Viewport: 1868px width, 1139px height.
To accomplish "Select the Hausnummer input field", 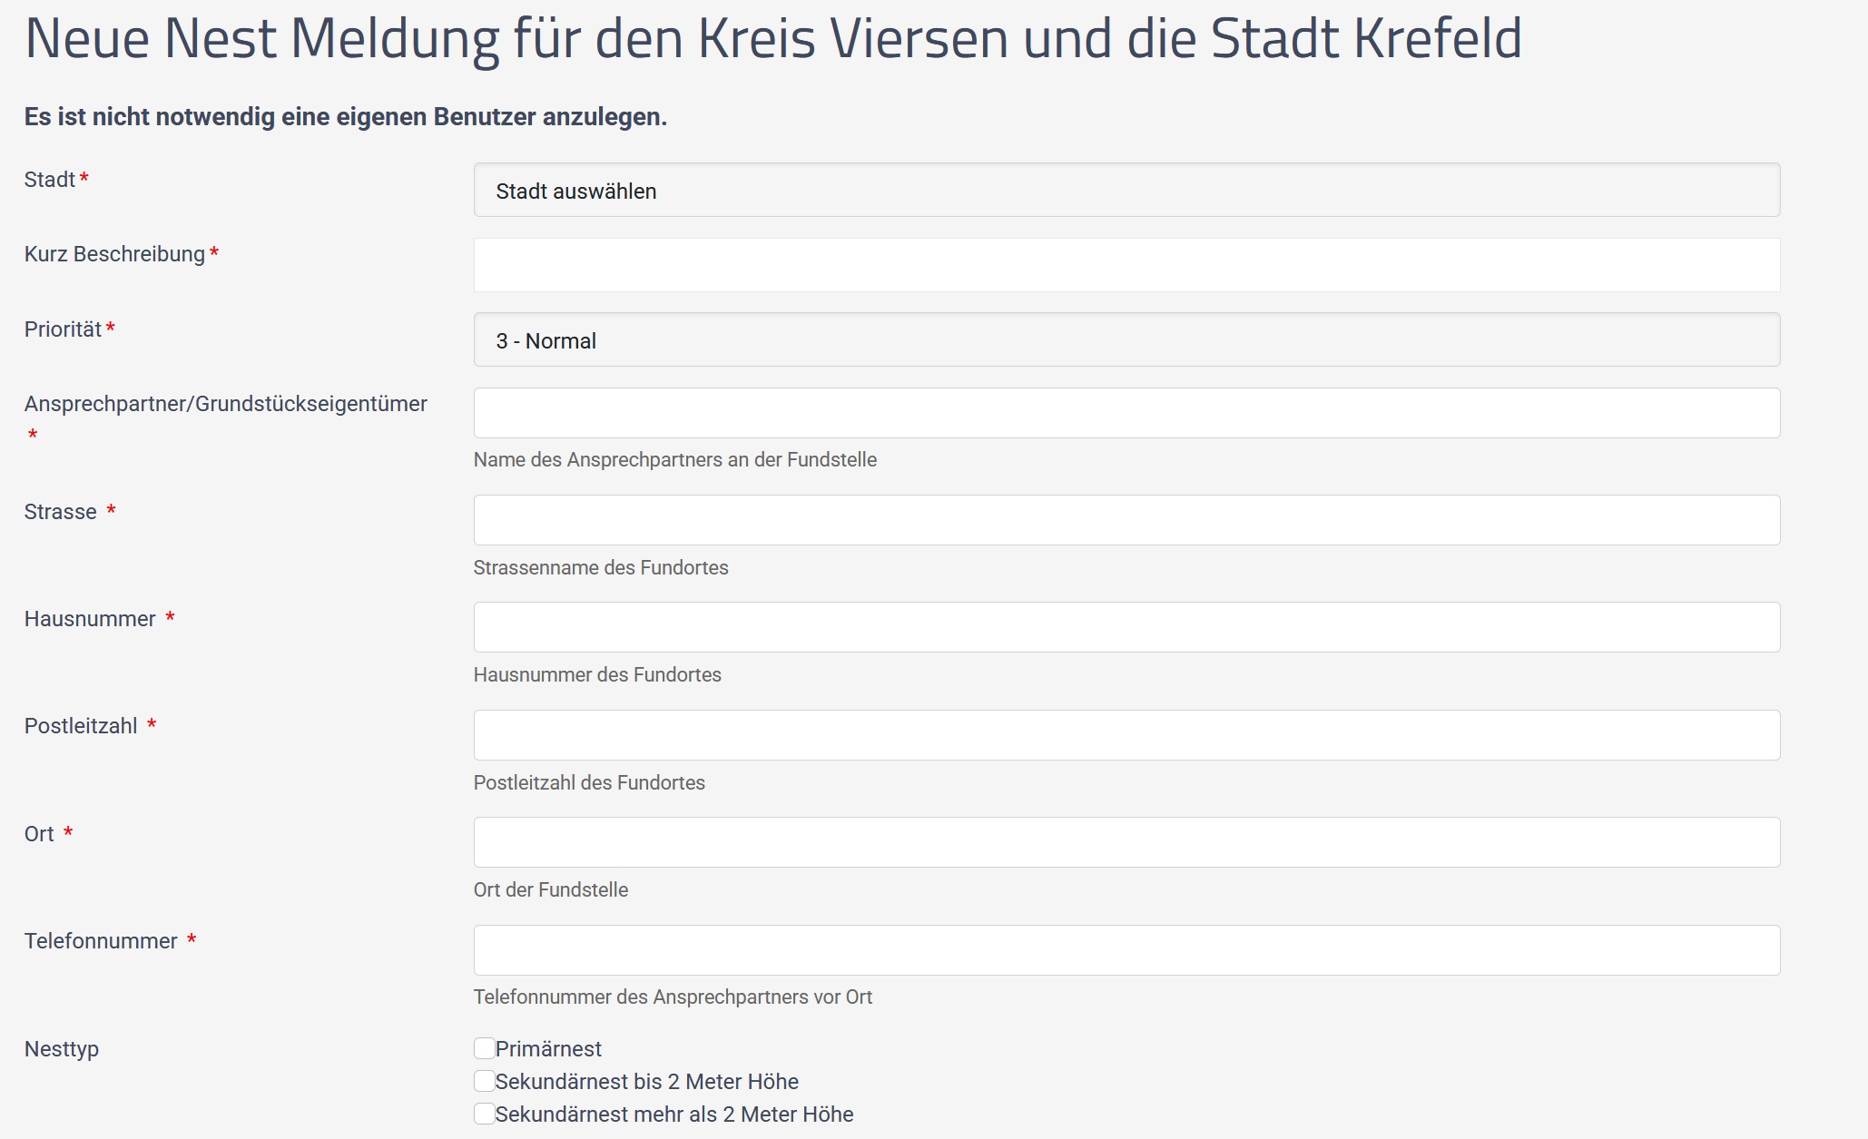I will tap(1126, 627).
